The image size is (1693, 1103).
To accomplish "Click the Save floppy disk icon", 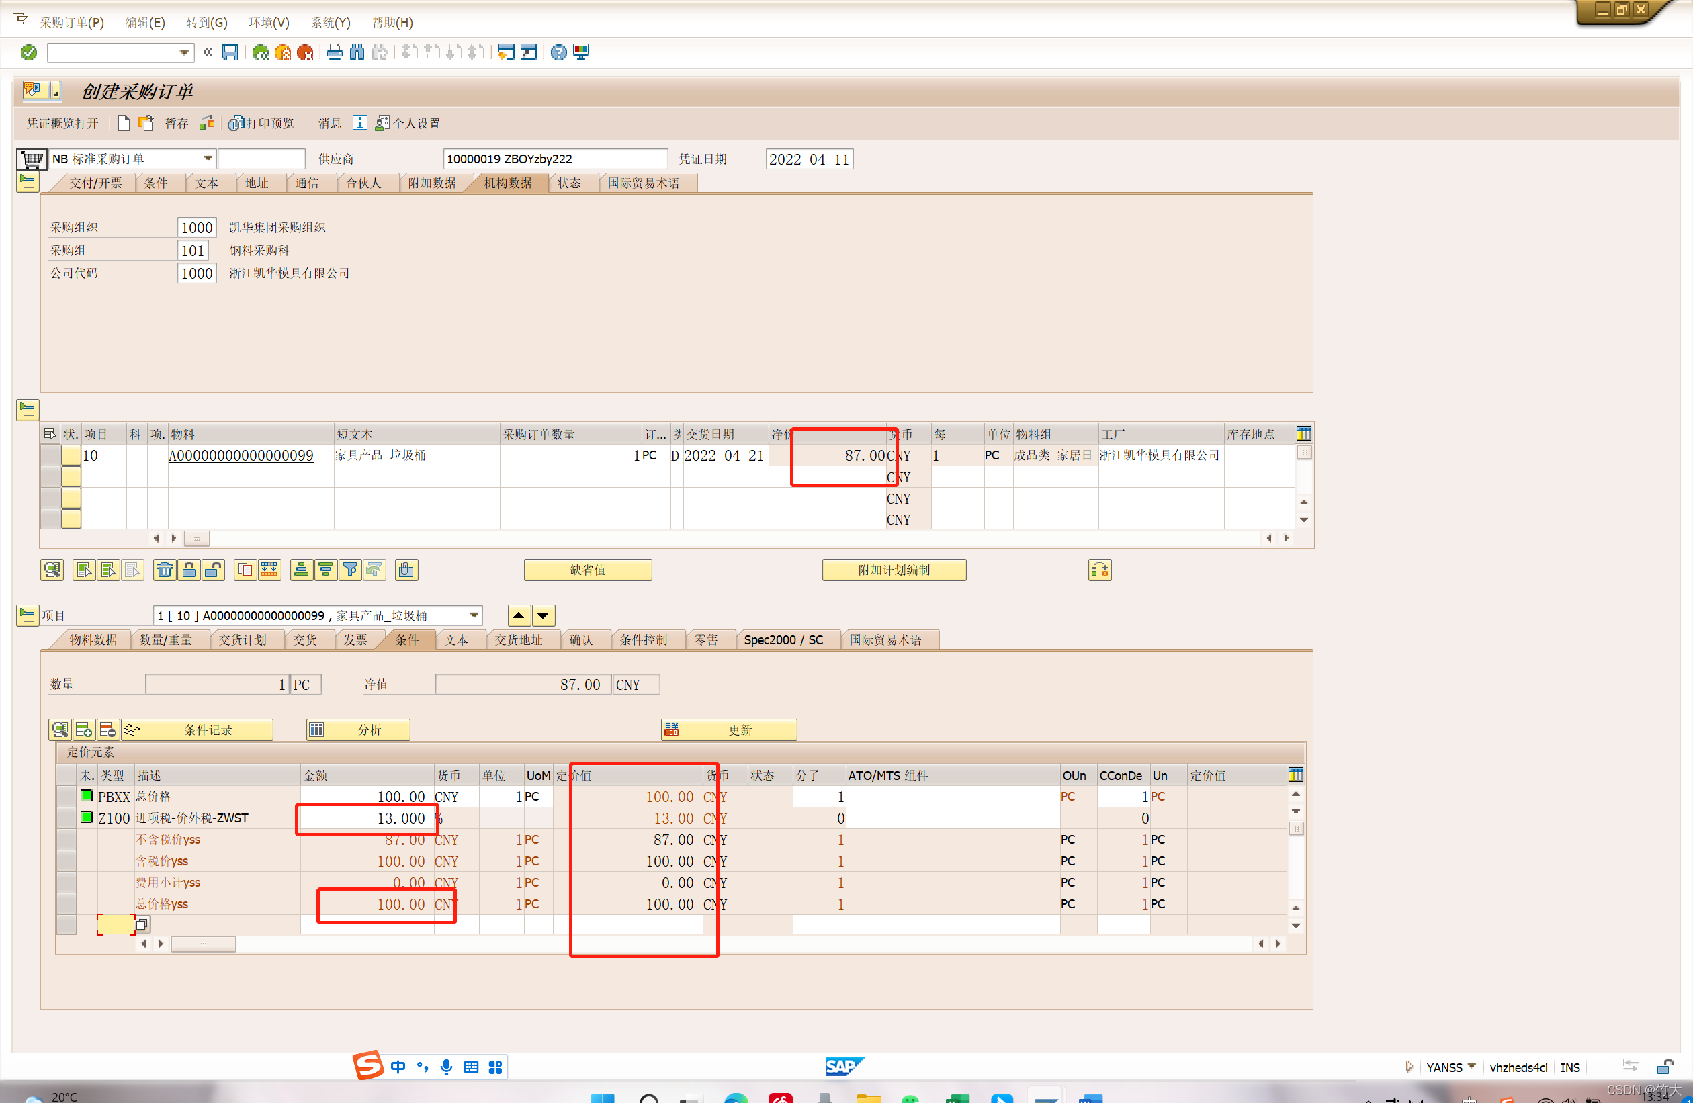I will click(x=230, y=52).
